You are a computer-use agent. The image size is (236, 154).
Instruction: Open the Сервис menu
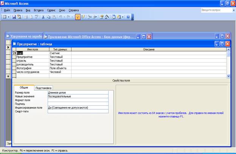(x=51, y=10)
